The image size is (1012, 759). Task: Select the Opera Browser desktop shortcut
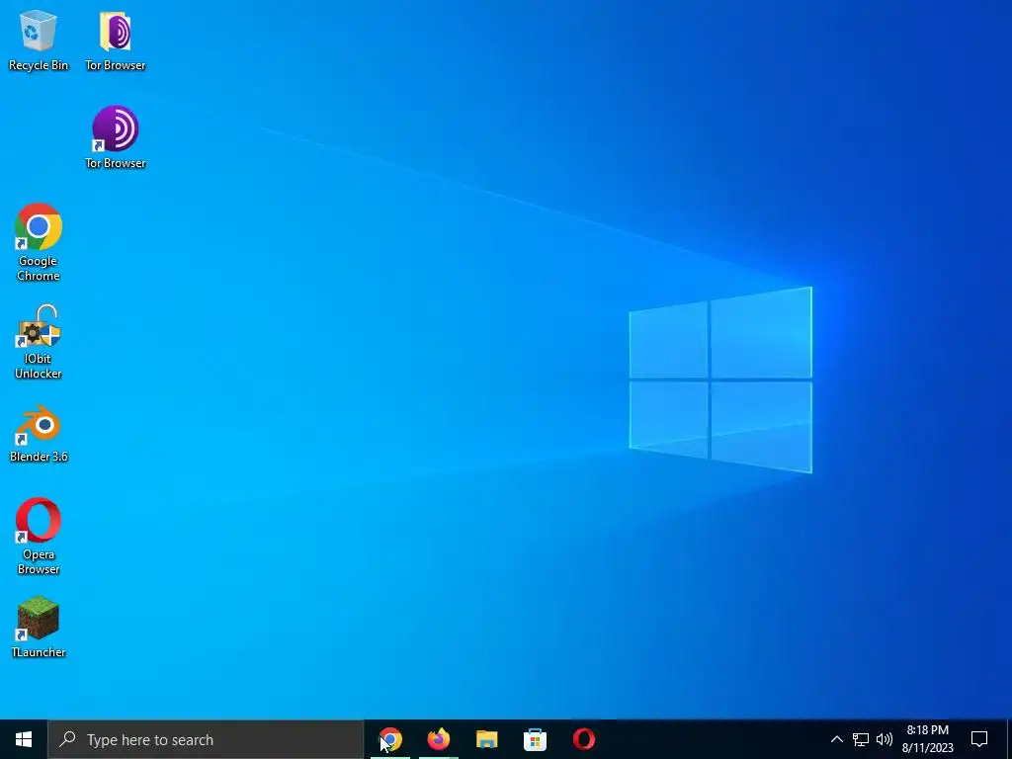39,536
